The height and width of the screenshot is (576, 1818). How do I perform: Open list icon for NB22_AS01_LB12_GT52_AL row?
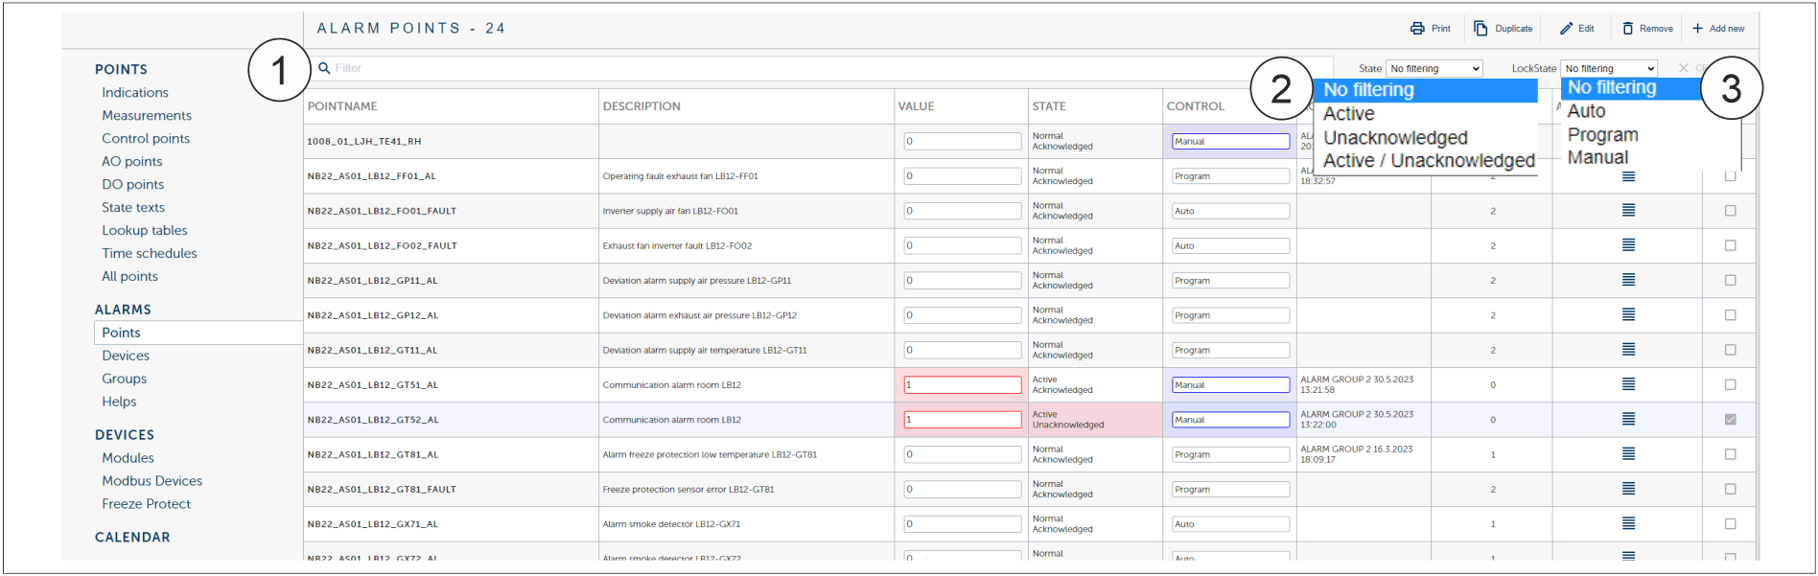[1628, 419]
